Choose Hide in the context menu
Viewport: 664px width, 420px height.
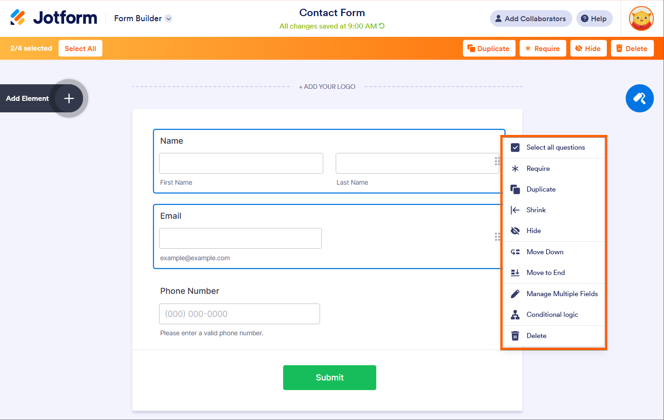coord(534,231)
